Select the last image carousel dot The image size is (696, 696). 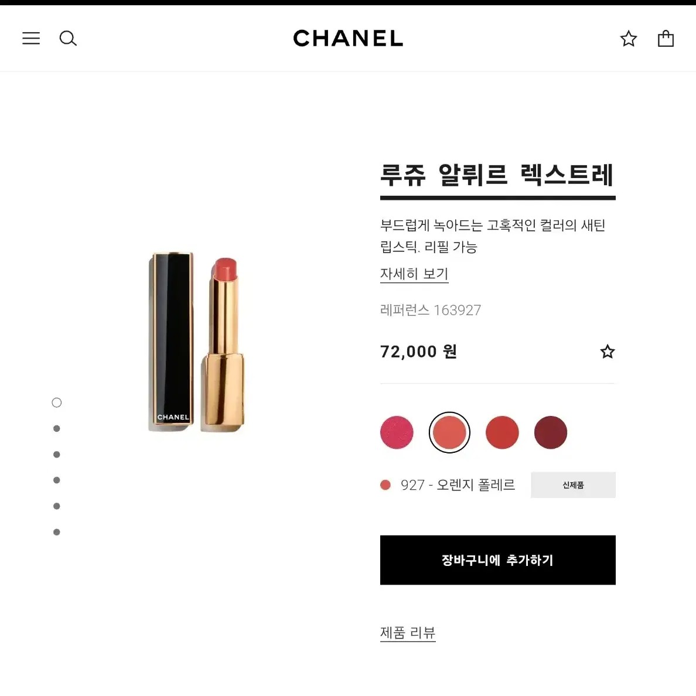(x=56, y=532)
